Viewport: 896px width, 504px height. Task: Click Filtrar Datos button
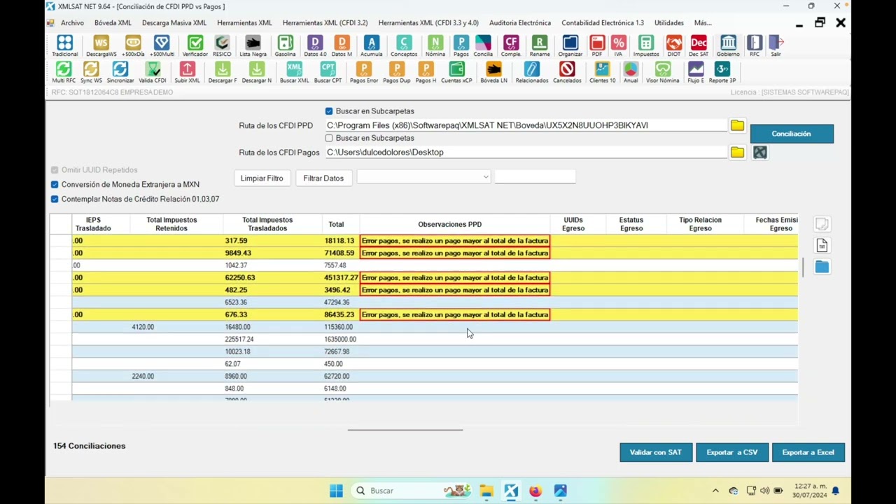[x=323, y=178]
